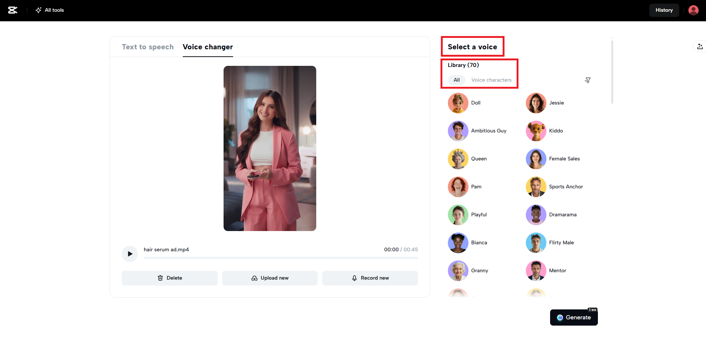706x337 pixels.
Task: Click the sparkle submit icon top right
Action: (x=700, y=46)
